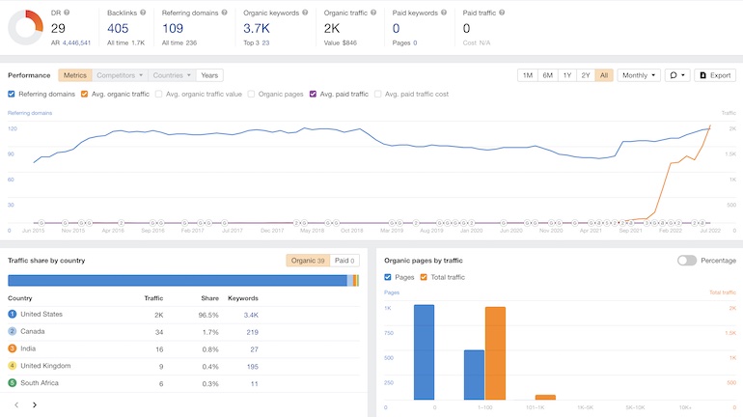Click the 0 paid keywords value

tap(397, 28)
